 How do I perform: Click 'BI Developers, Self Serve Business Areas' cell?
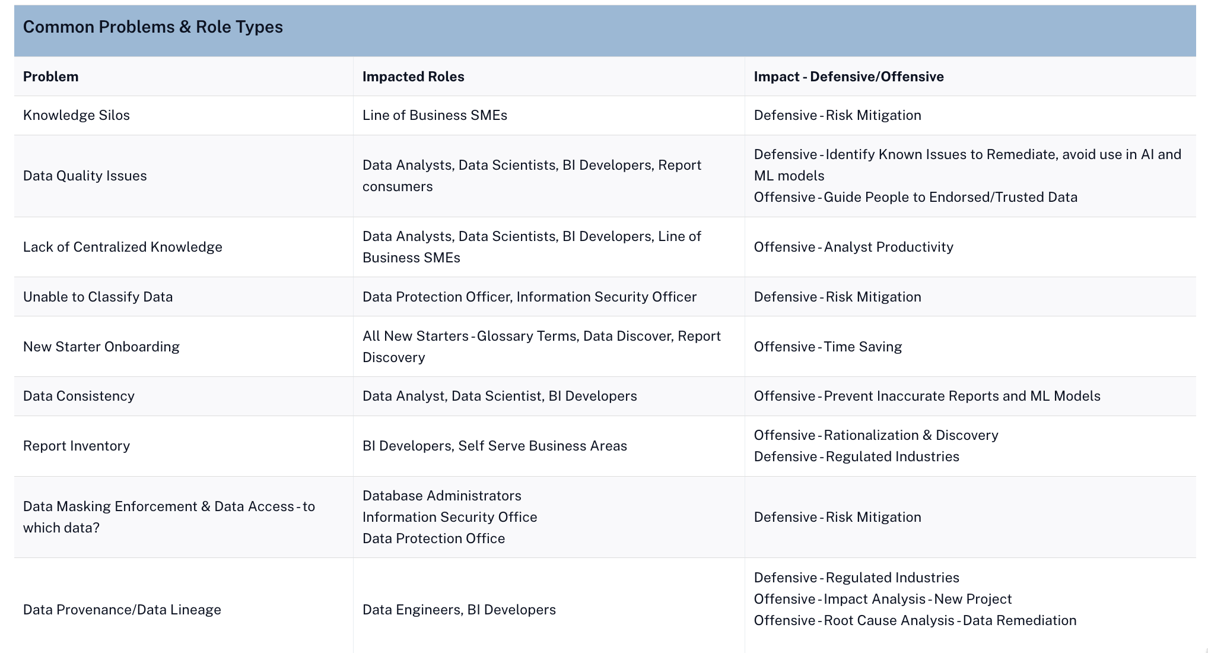[x=494, y=446]
